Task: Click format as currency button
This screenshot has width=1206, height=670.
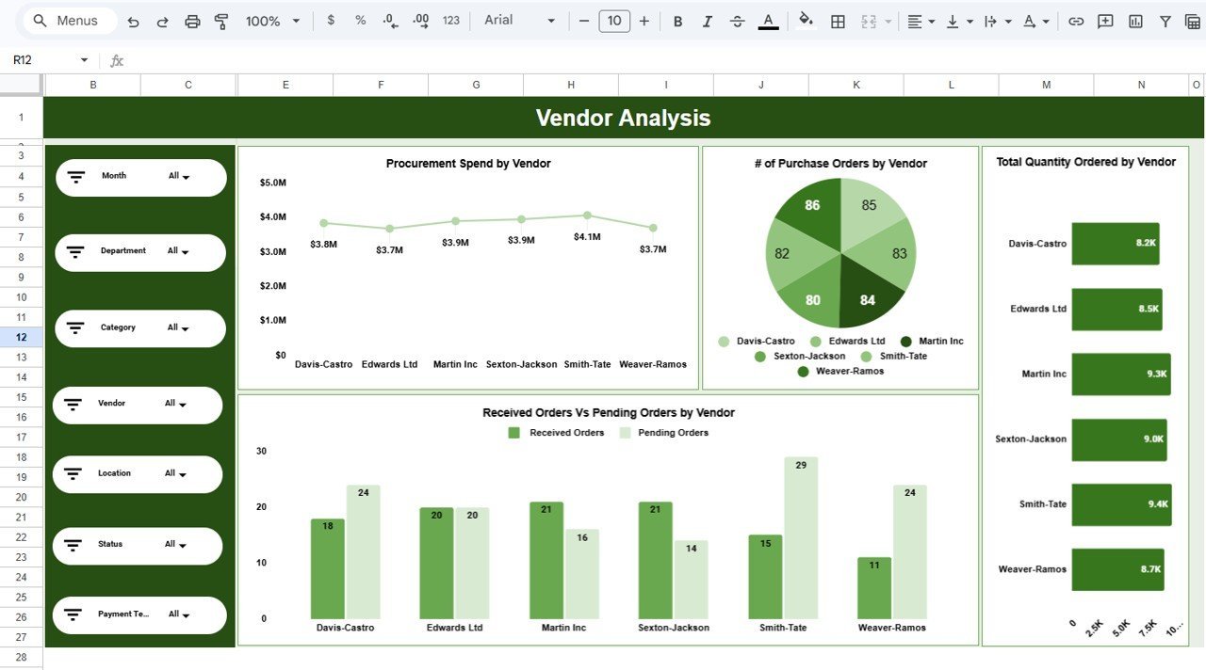Action: pos(331,21)
